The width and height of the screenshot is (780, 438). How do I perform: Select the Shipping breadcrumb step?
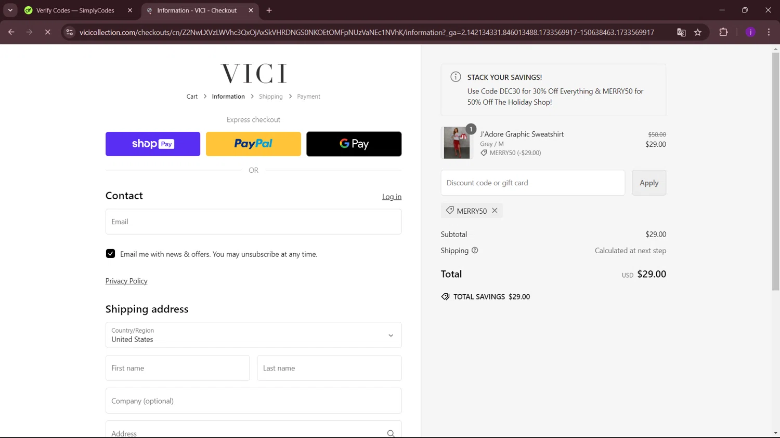[x=271, y=97]
